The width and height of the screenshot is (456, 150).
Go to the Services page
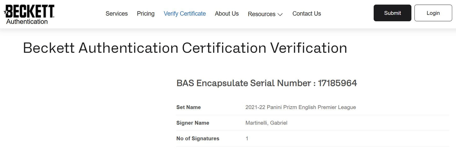(117, 14)
